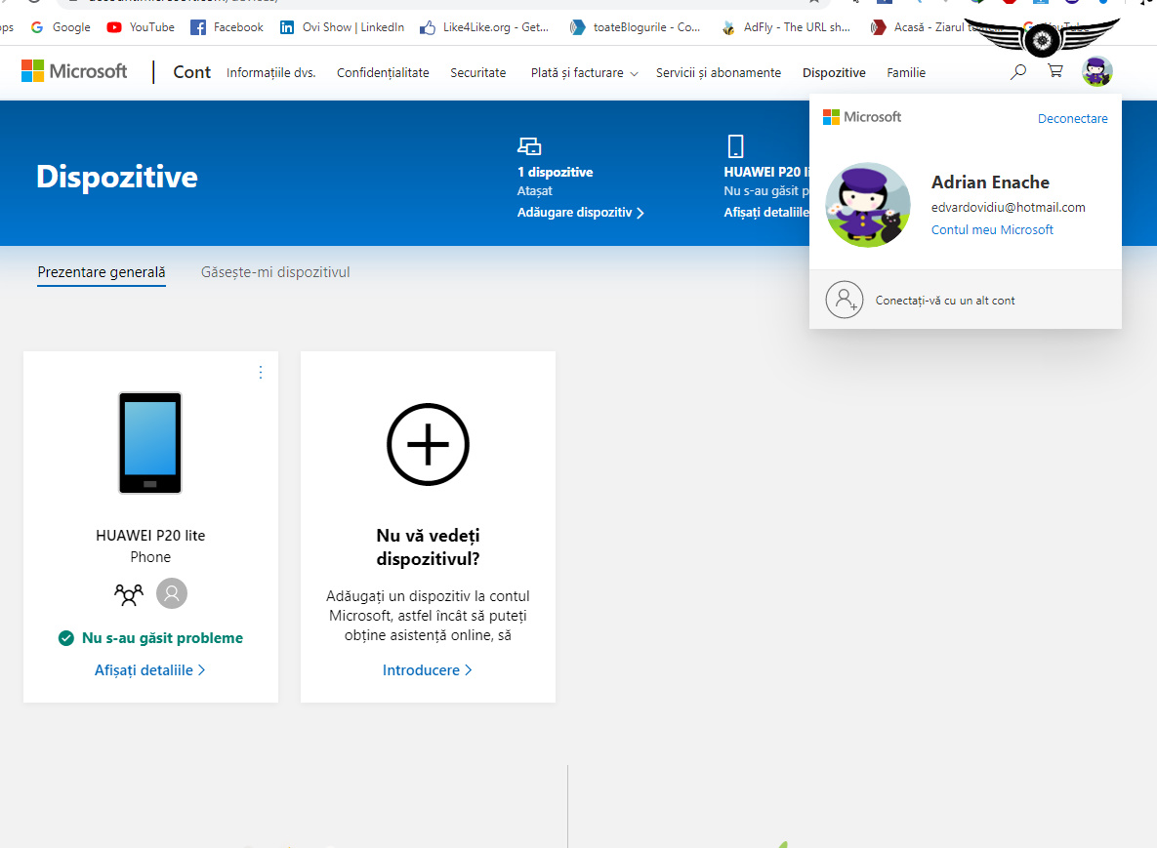Open the Confidențialitate menu item

[383, 72]
